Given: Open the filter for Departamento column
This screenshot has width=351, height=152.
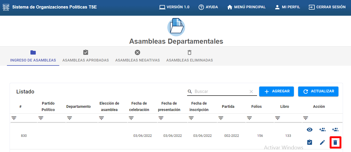Looking at the screenshot, I should tap(69, 118).
